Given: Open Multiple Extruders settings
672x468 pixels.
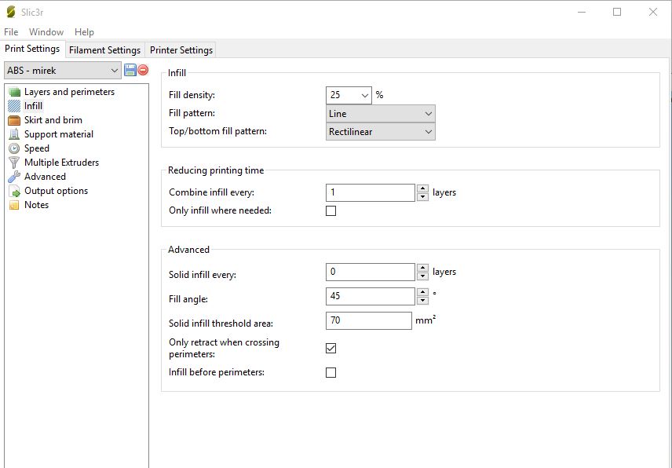Looking at the screenshot, I should (x=61, y=163).
